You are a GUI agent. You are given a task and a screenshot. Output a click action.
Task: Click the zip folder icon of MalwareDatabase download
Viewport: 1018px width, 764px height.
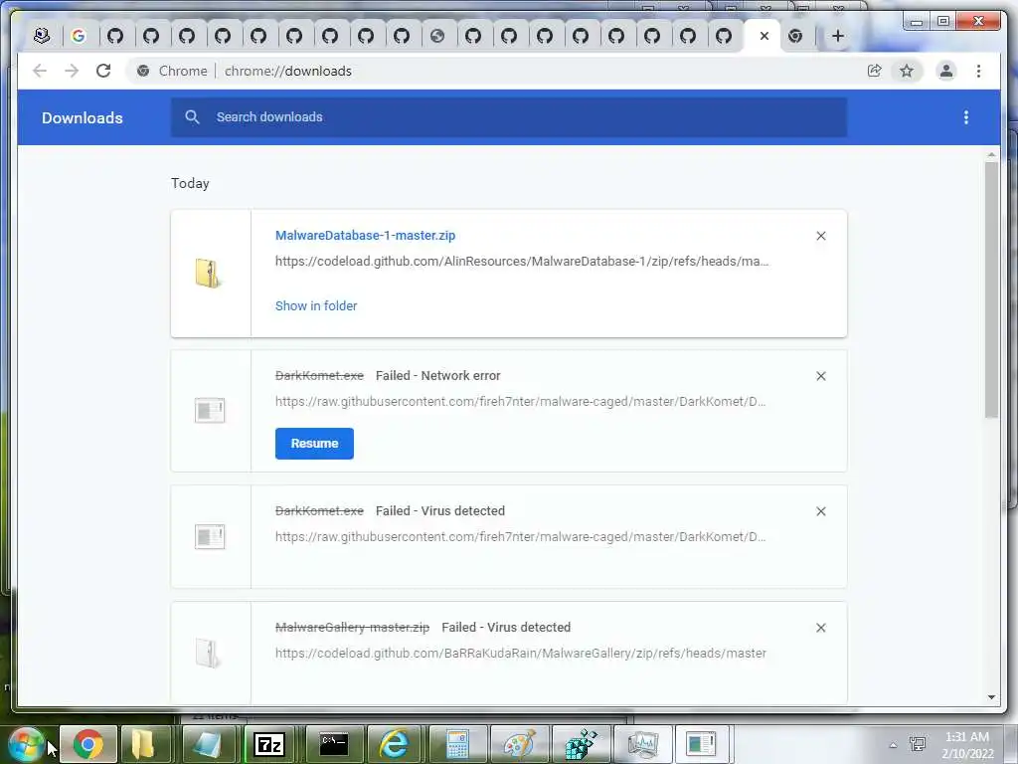pos(209,273)
